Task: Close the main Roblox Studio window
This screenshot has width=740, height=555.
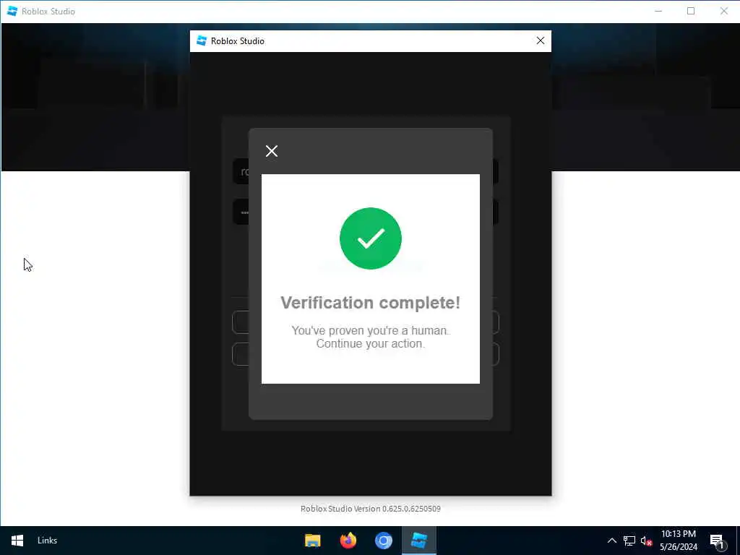Action: tap(723, 11)
